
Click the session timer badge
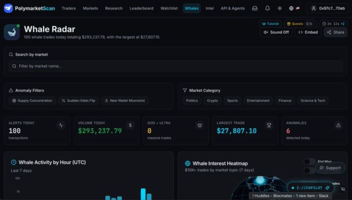(333, 24)
